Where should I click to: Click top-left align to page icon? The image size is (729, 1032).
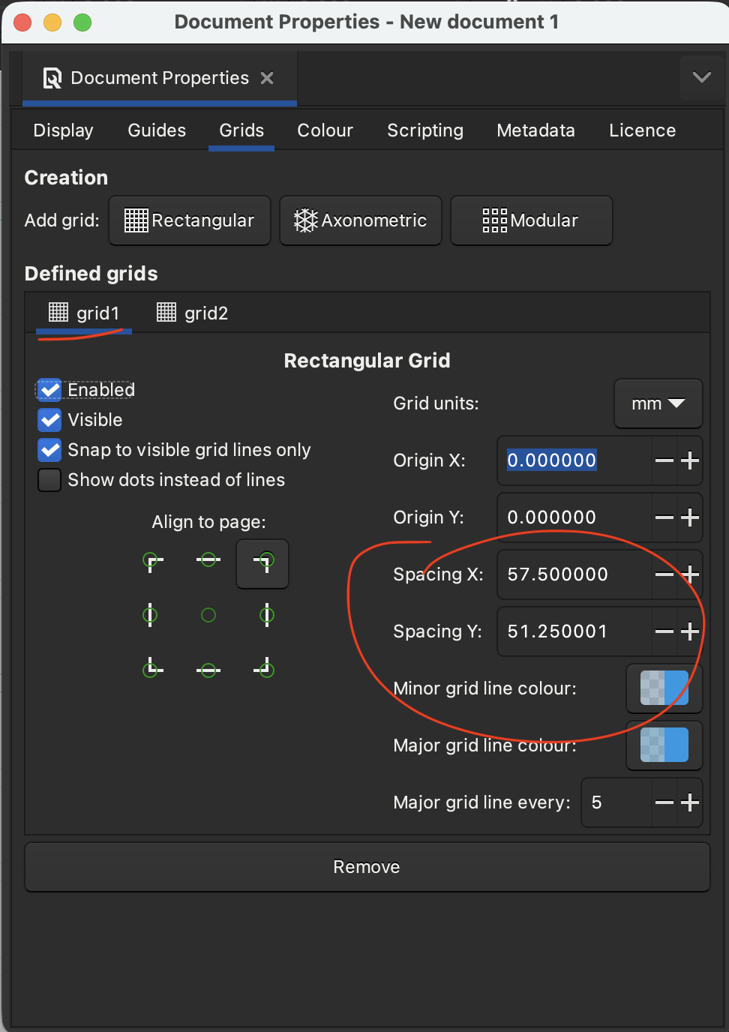[151, 561]
